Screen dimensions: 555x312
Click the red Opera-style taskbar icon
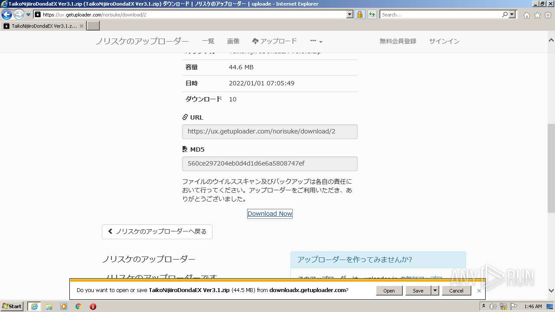pos(93,306)
